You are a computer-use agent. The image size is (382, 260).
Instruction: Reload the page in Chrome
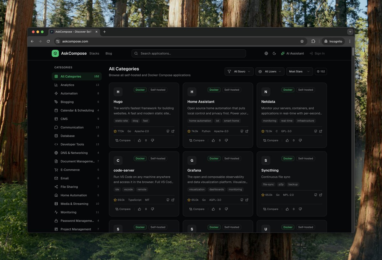(x=48, y=41)
